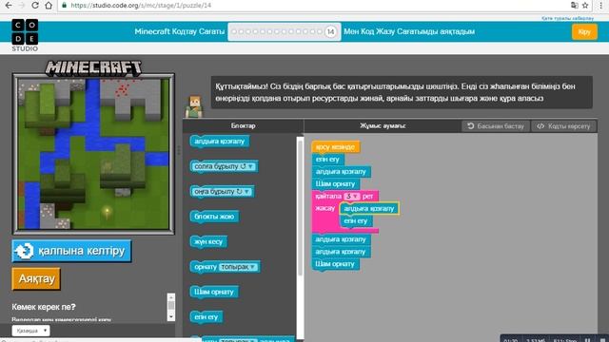Open Chrome three-dot menu
The height and width of the screenshot is (342, 609).
(600, 6)
